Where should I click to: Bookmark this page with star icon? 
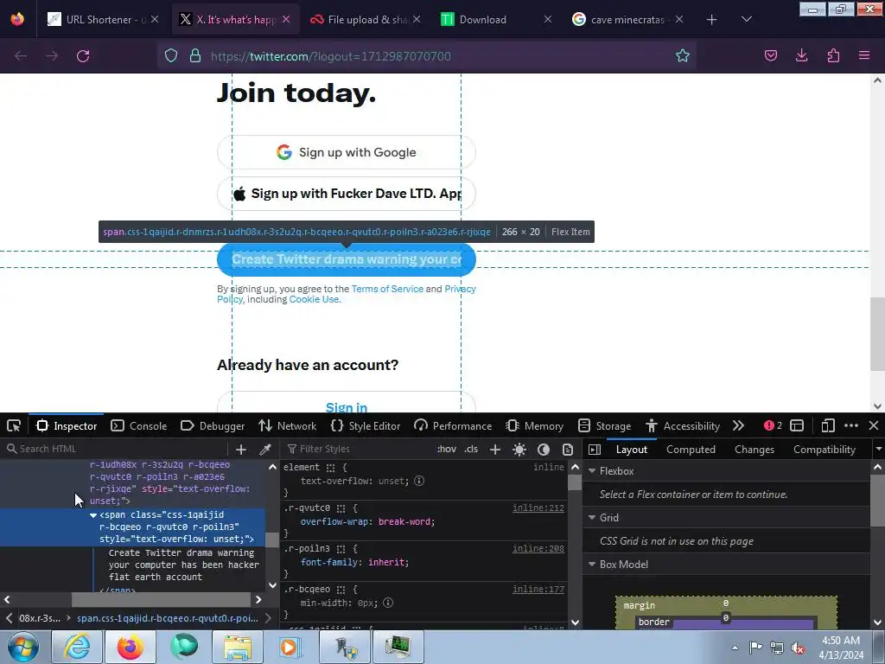pos(683,55)
